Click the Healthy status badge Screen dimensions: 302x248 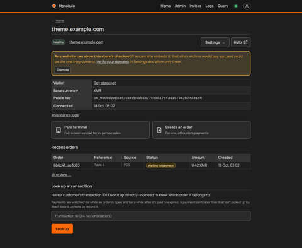coord(59,42)
